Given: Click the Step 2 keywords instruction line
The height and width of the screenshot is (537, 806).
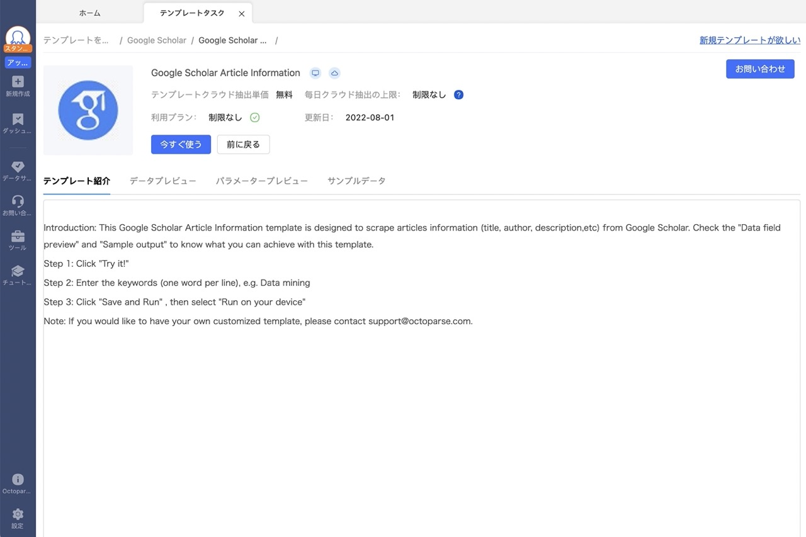Looking at the screenshot, I should pyautogui.click(x=177, y=283).
